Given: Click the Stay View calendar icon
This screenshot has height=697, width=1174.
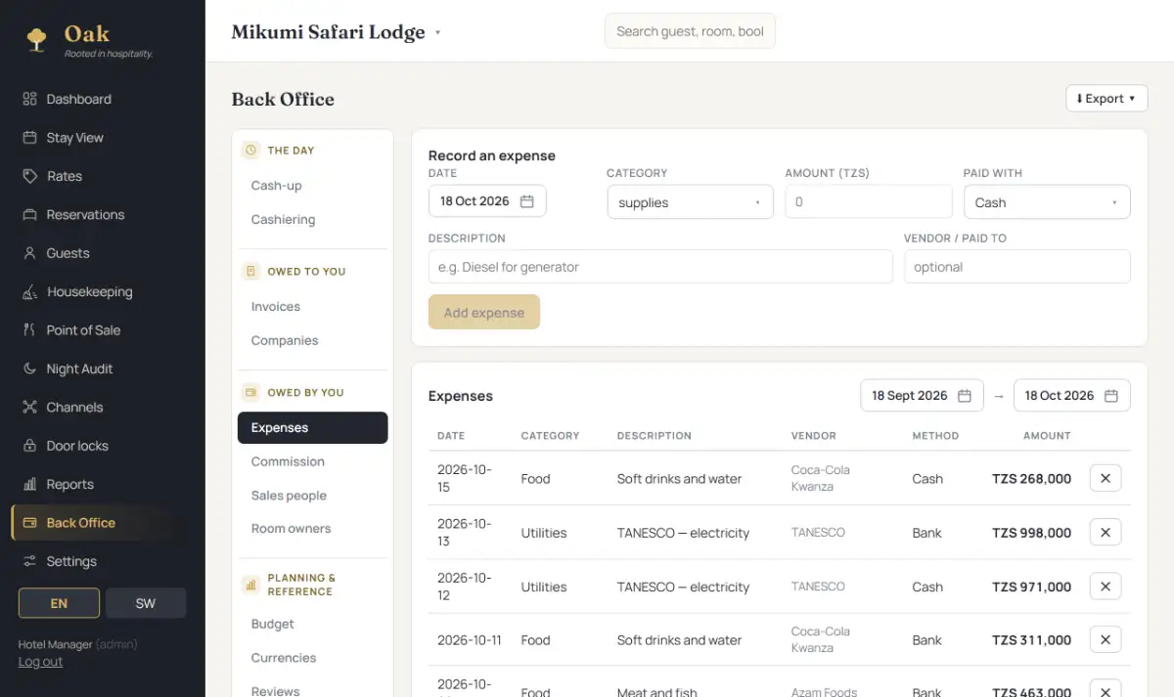Looking at the screenshot, I should 29,138.
